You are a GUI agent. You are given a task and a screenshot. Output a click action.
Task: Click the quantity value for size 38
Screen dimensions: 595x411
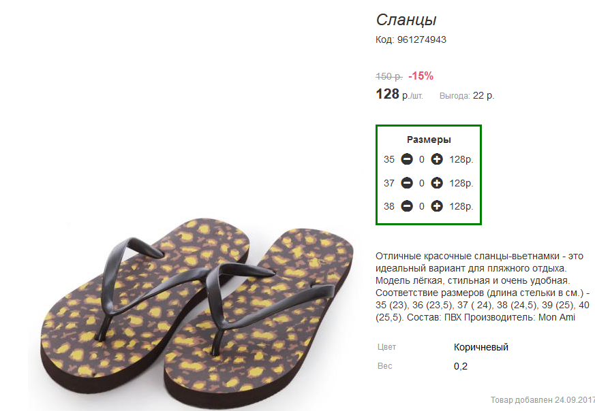click(x=422, y=206)
